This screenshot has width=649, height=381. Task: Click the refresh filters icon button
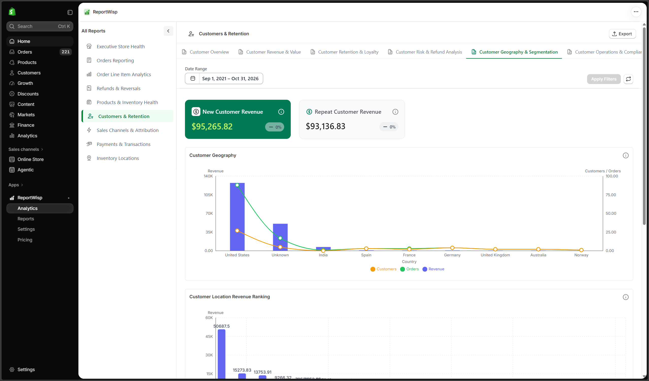(x=628, y=79)
